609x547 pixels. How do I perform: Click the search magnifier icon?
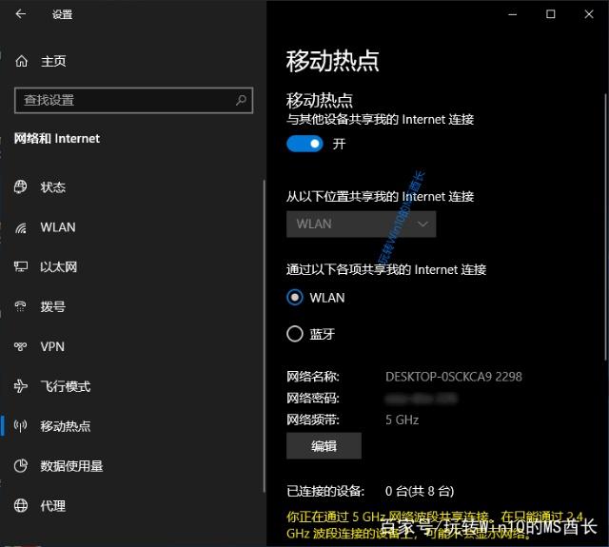point(241,101)
